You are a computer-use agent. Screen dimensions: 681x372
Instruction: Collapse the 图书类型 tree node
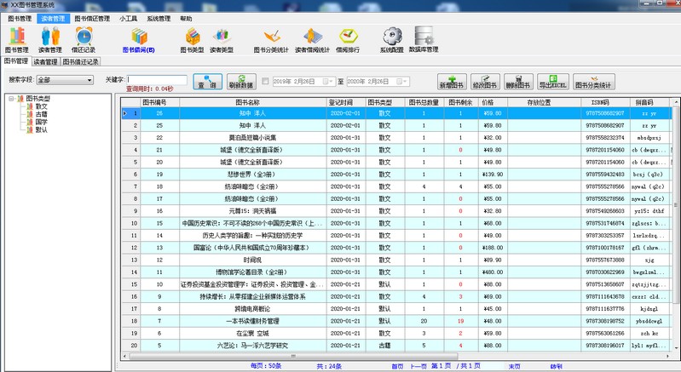tap(12, 100)
